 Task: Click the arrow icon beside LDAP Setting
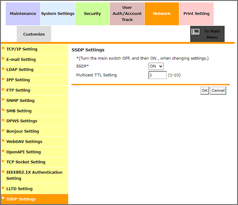(x=3, y=69)
